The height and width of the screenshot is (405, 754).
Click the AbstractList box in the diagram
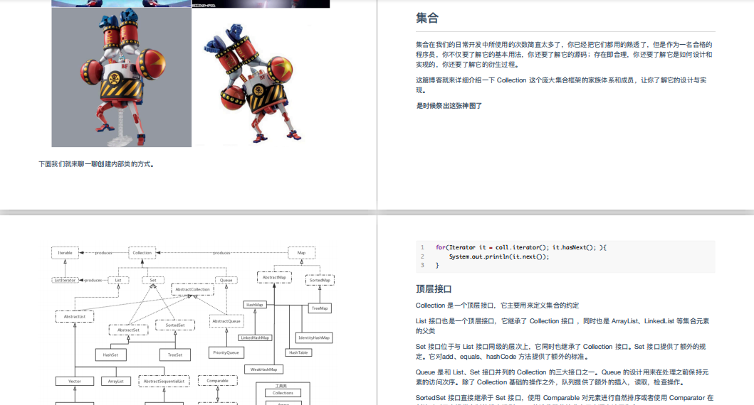(x=75, y=317)
